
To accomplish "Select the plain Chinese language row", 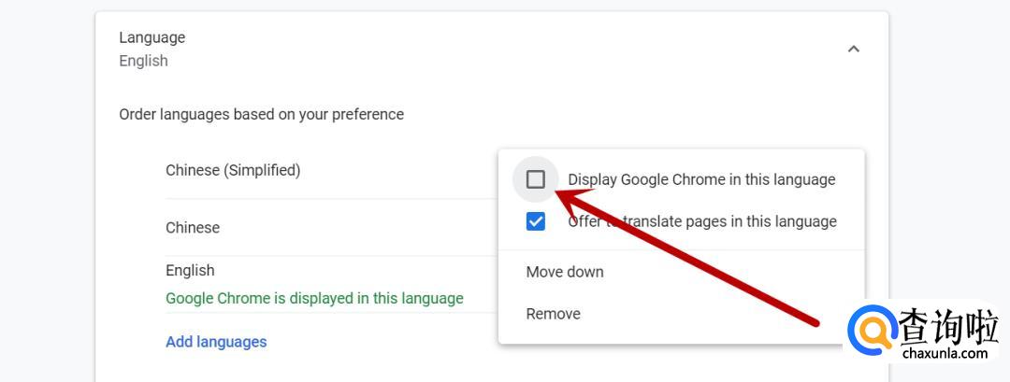I will click(193, 228).
